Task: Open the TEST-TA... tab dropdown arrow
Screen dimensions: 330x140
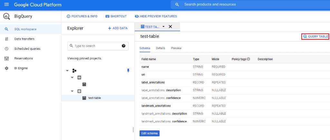Action: [163, 27]
